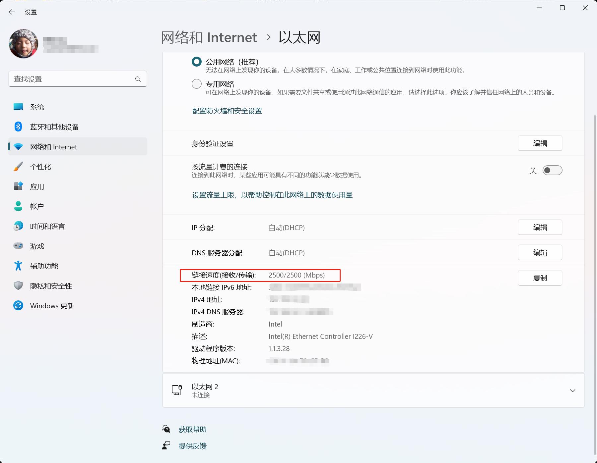
Task: Click the 编辑 button for IP 分配
Action: coord(540,227)
